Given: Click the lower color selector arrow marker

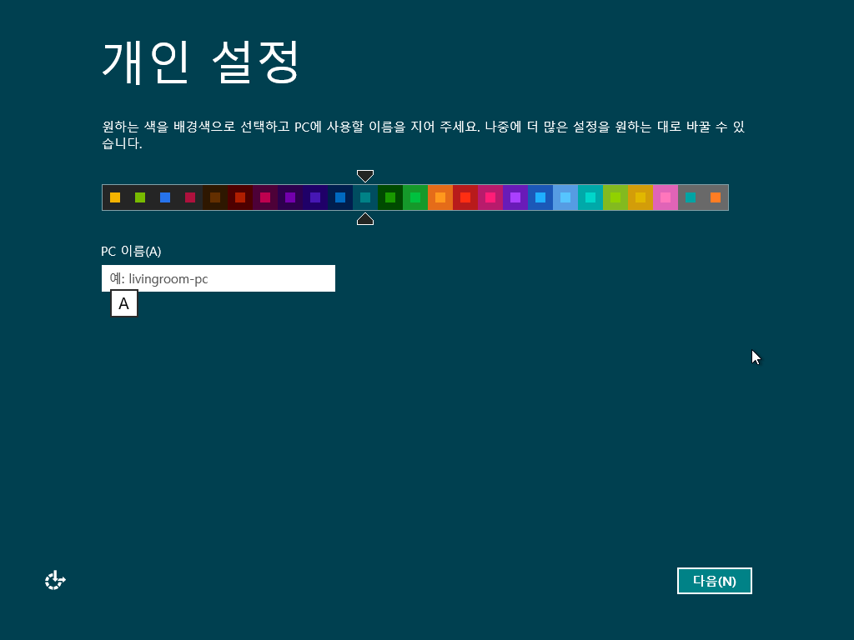Looking at the screenshot, I should [x=365, y=219].
